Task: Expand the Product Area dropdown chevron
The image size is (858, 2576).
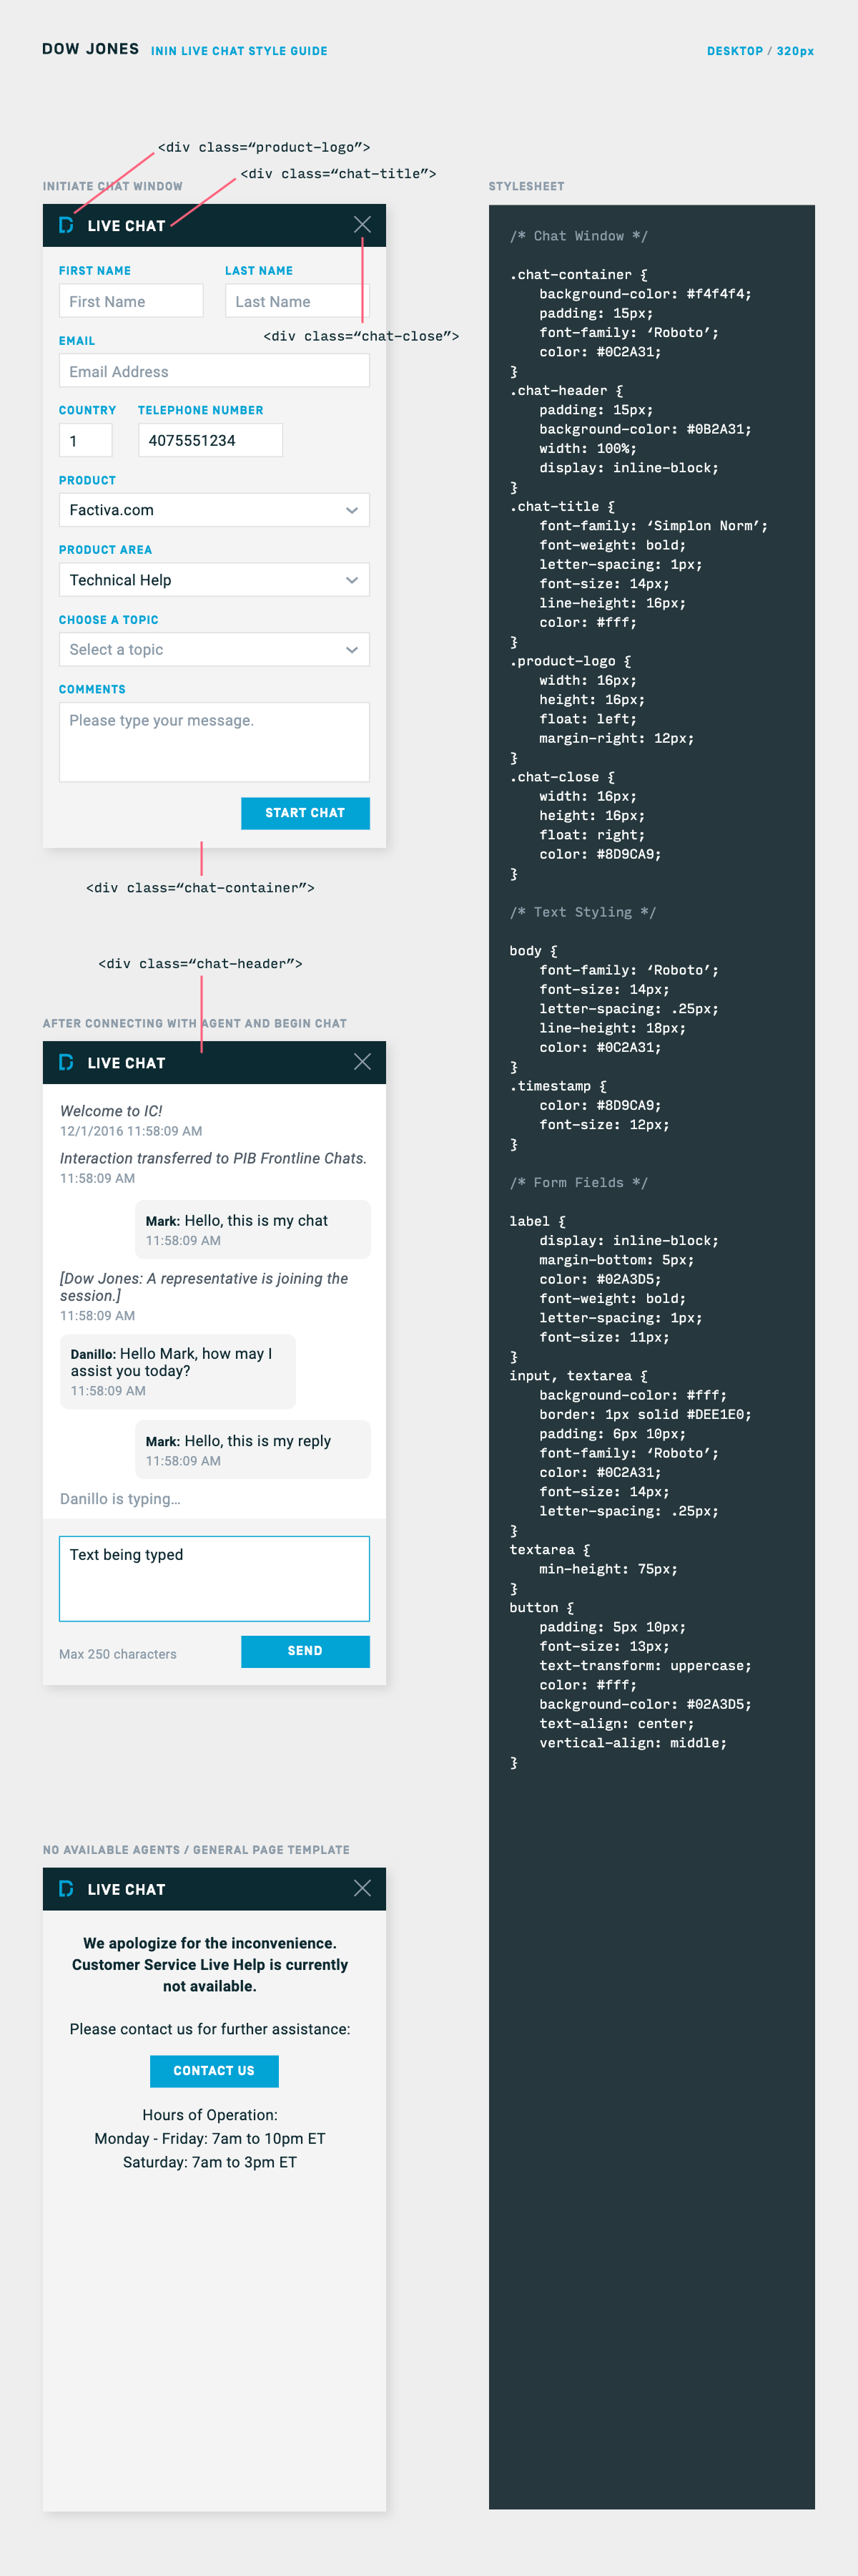Action: tap(352, 580)
